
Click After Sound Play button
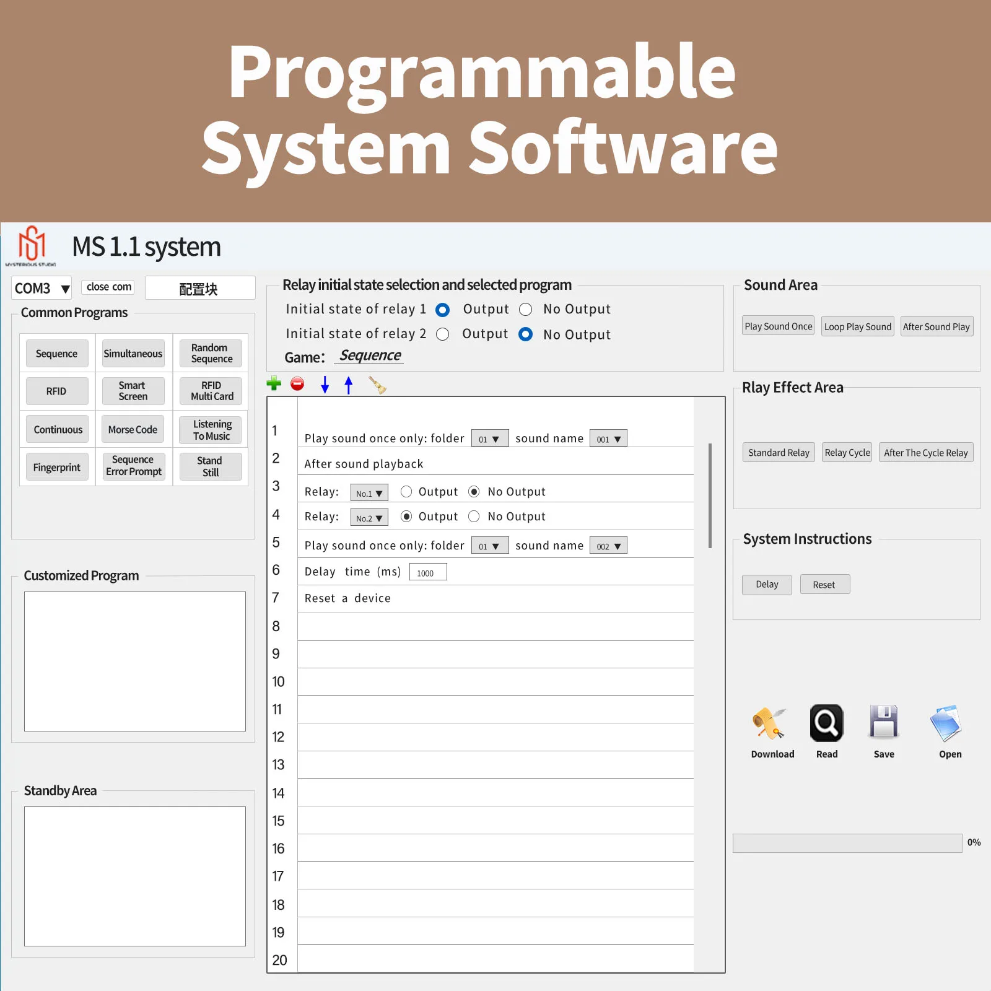(936, 326)
